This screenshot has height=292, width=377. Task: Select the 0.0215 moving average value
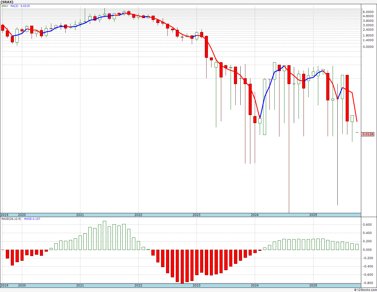(x=25, y=6)
